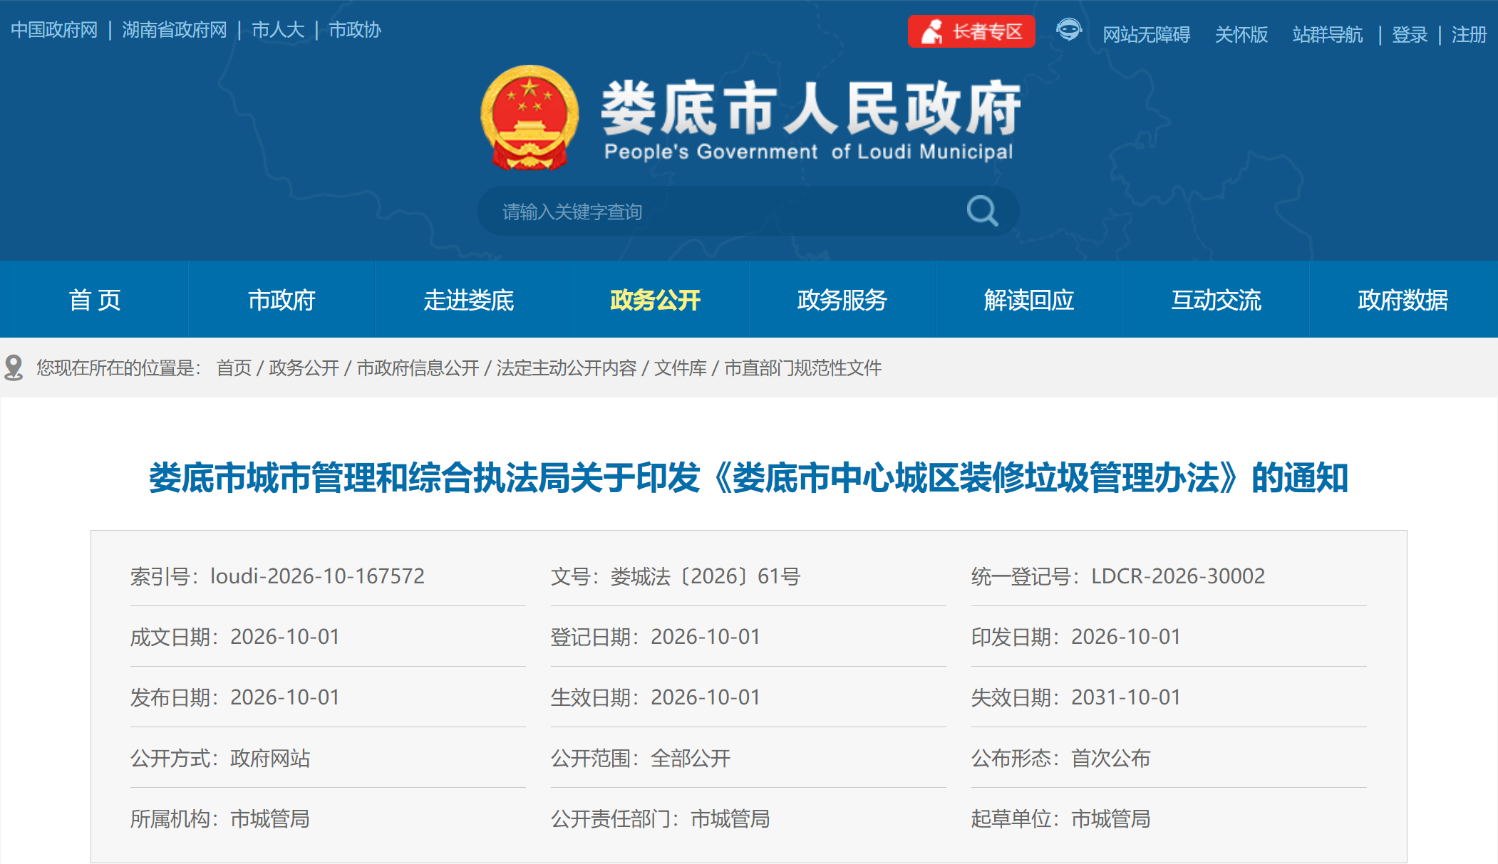Open 站群导航 site navigation
Viewport: 1498px width, 864px height.
click(x=1328, y=34)
